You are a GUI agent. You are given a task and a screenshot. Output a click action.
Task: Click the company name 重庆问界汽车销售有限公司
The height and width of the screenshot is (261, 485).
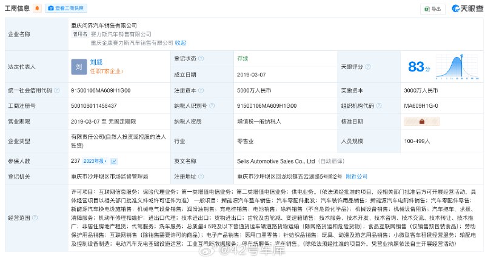coord(104,25)
